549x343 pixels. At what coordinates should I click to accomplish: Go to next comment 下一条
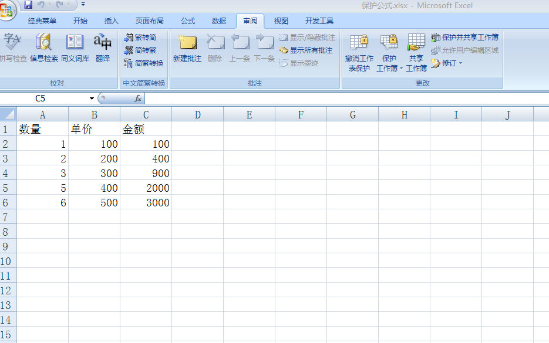coord(264,47)
